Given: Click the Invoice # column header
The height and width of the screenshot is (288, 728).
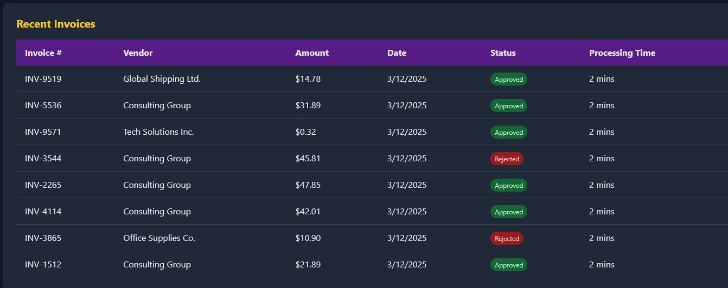Looking at the screenshot, I should pyautogui.click(x=43, y=53).
